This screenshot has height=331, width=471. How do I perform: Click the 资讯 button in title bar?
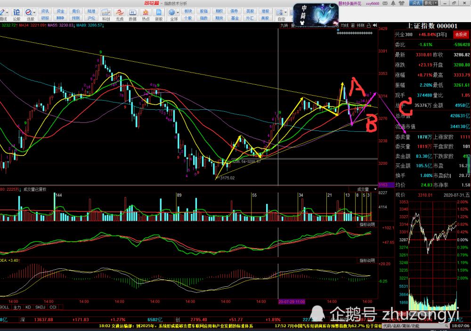pos(416,3)
